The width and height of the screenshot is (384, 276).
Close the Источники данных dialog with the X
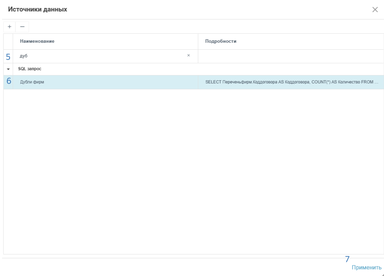pos(375,10)
